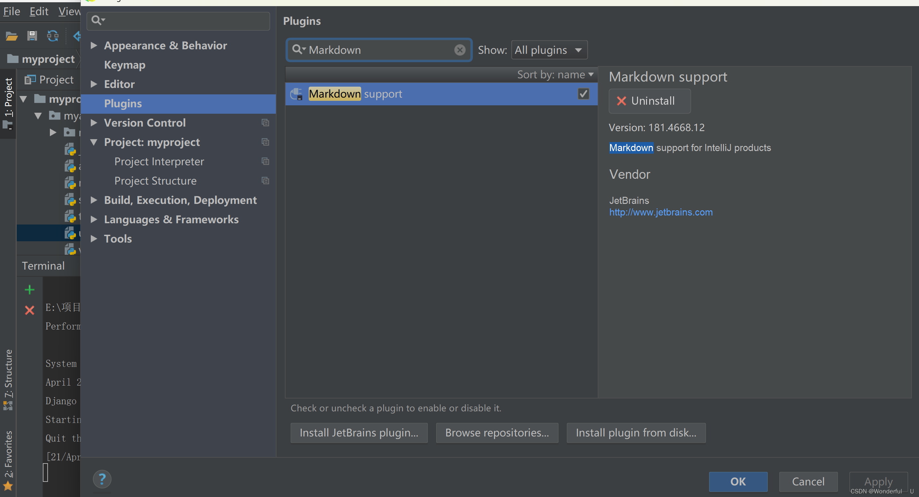Click the settings search input field
This screenshot has width=919, height=497.
coord(185,21)
